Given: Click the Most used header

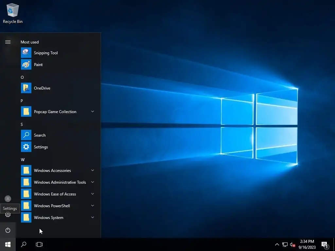Looking at the screenshot, I should pos(30,42).
